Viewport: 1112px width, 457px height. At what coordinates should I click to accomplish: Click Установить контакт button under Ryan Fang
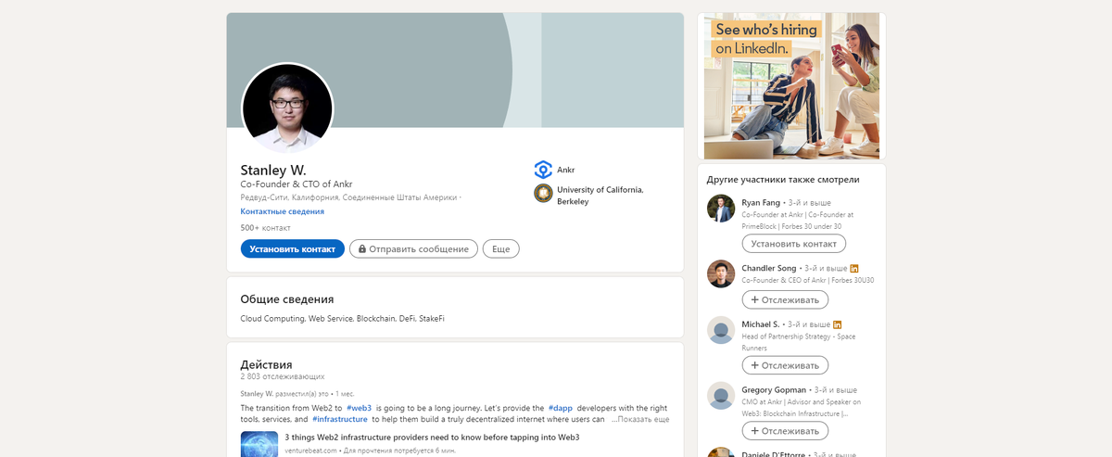(794, 244)
